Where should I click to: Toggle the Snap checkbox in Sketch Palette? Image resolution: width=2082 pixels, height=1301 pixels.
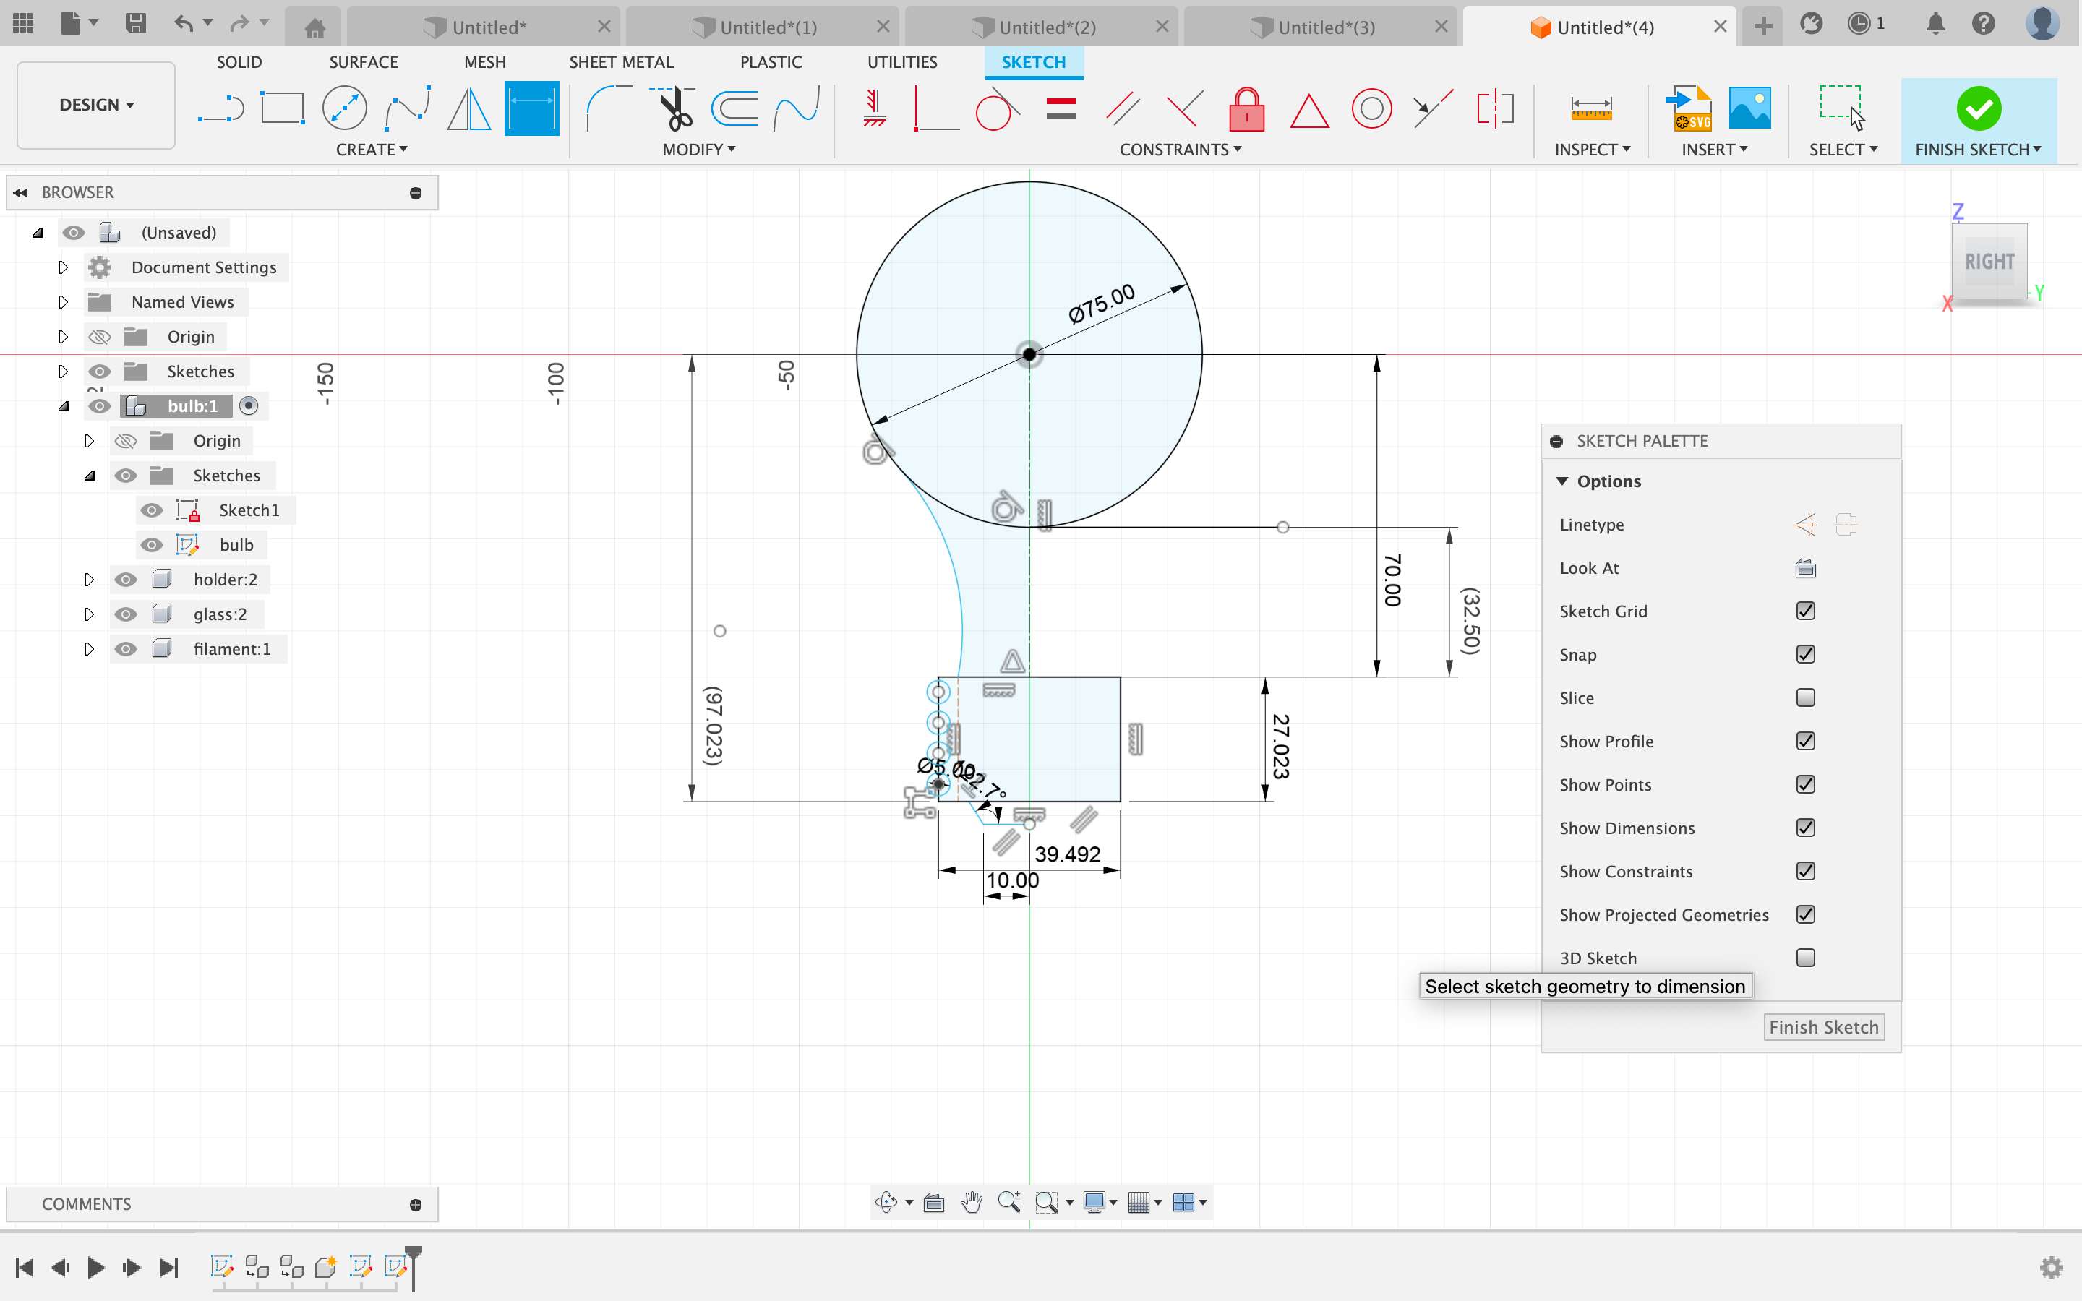1804,653
